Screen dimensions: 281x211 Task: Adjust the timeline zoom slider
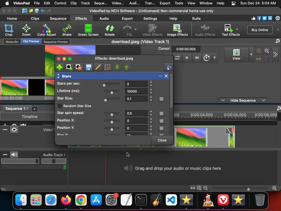tap(248, 189)
